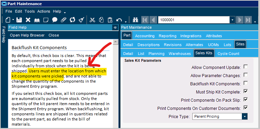Click the New document icon

8,20
